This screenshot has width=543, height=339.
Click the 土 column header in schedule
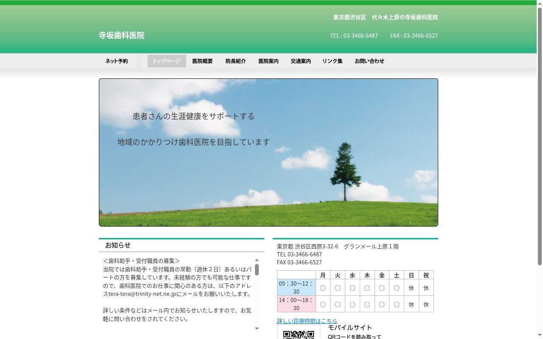point(397,275)
